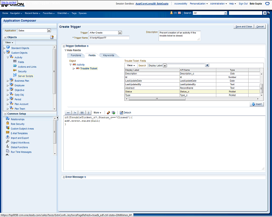
Task: Expand the Trouble Ticket tree node
Action: click(74, 68)
